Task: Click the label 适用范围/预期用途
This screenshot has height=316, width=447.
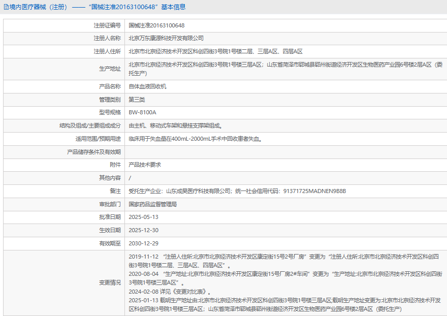Action: pos(98,139)
